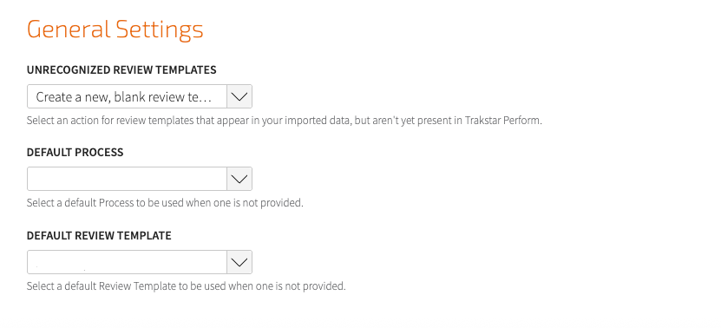The height and width of the screenshot is (328, 721).
Task: Expand the Unrecognized Review Templates dropdown arrow
Action: (239, 96)
